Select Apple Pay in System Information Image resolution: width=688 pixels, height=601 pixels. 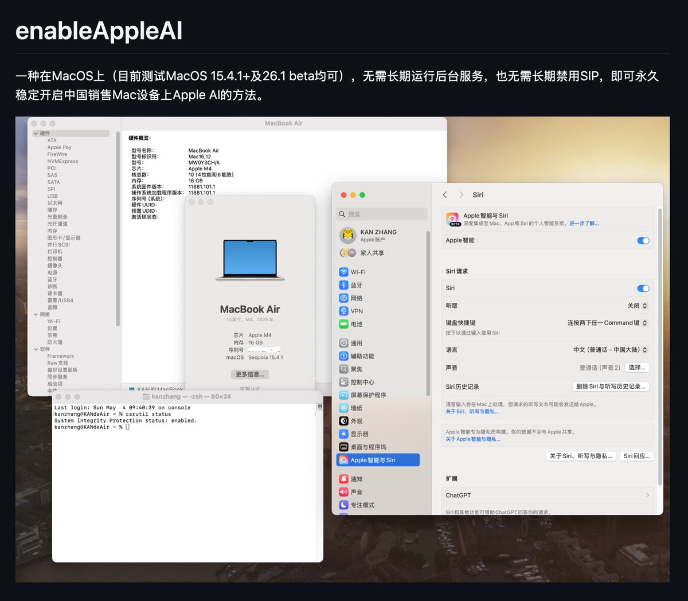click(60, 147)
